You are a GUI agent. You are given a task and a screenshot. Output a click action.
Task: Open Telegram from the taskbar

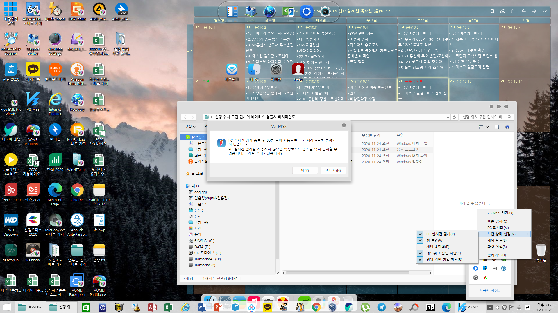point(382,307)
